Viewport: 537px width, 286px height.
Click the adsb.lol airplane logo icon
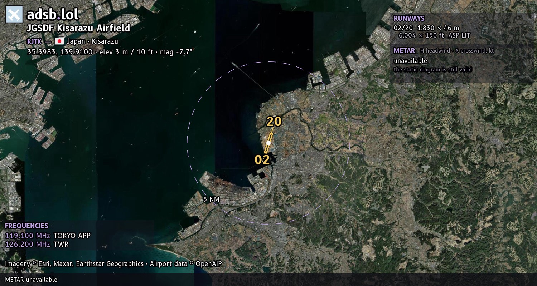click(x=14, y=14)
